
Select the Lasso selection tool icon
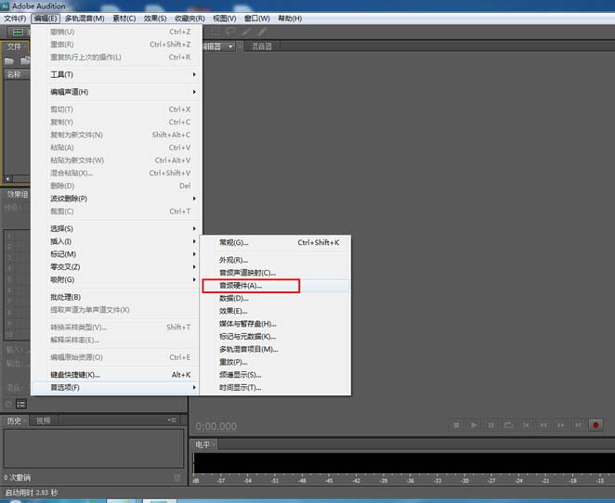coord(231,32)
